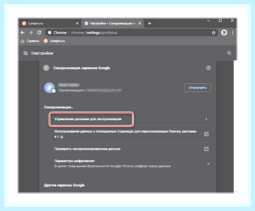Click the account avatar in sync section
Screen dimensions: 255x211
(x=49, y=88)
